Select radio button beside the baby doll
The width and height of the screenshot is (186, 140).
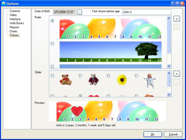click(136, 76)
